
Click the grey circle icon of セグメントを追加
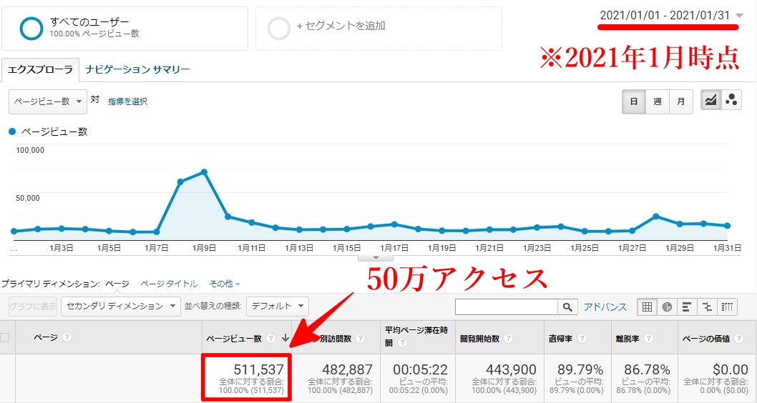279,29
